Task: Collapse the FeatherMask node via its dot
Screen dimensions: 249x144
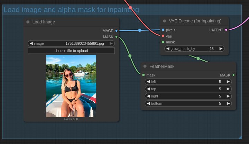Action: click(x=145, y=66)
